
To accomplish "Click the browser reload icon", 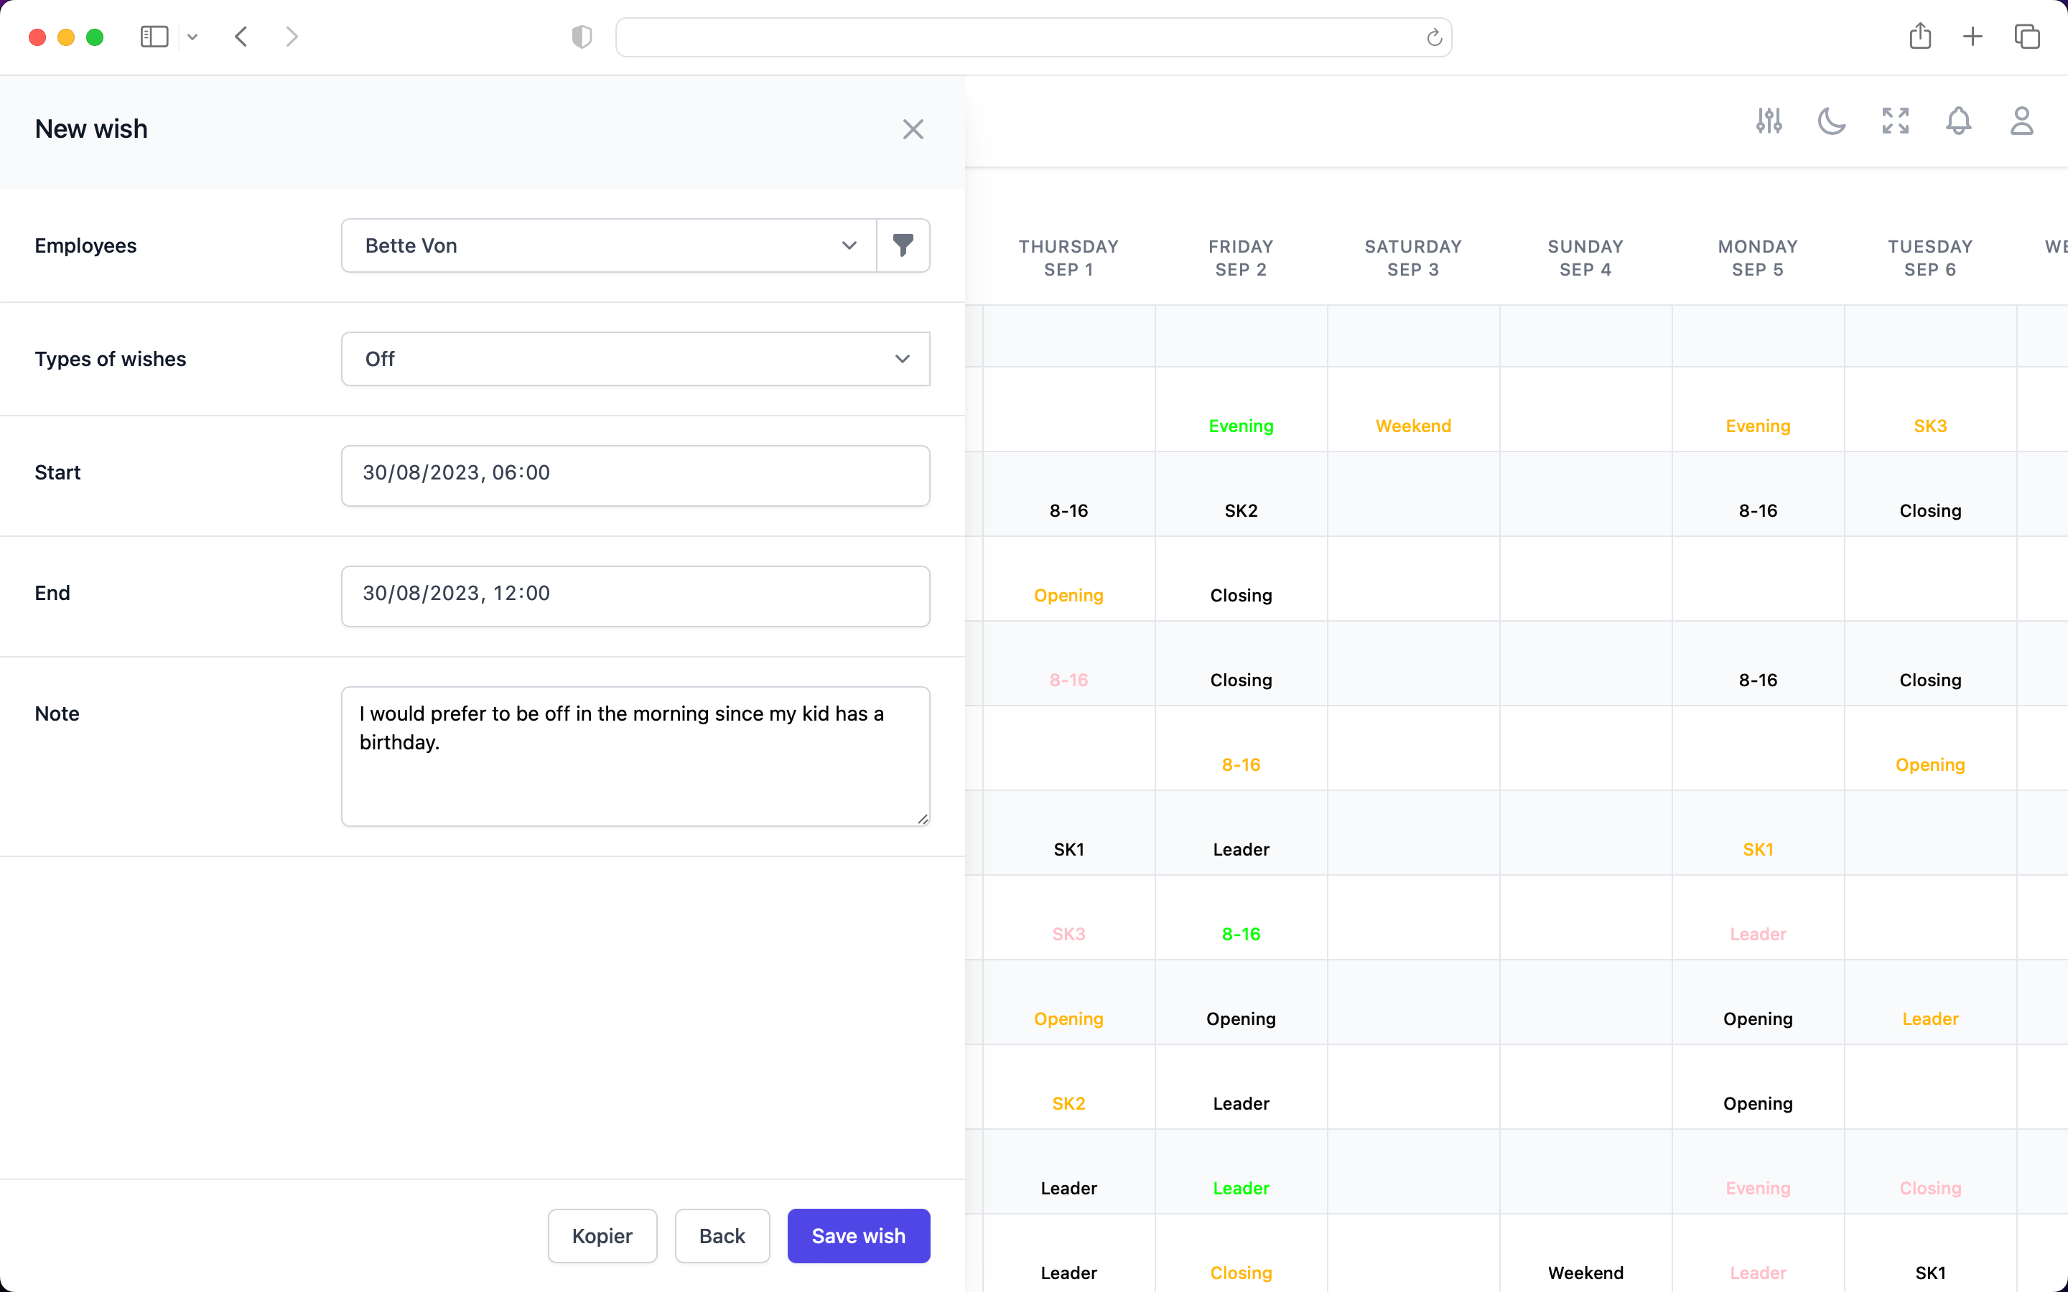I will (x=1434, y=37).
